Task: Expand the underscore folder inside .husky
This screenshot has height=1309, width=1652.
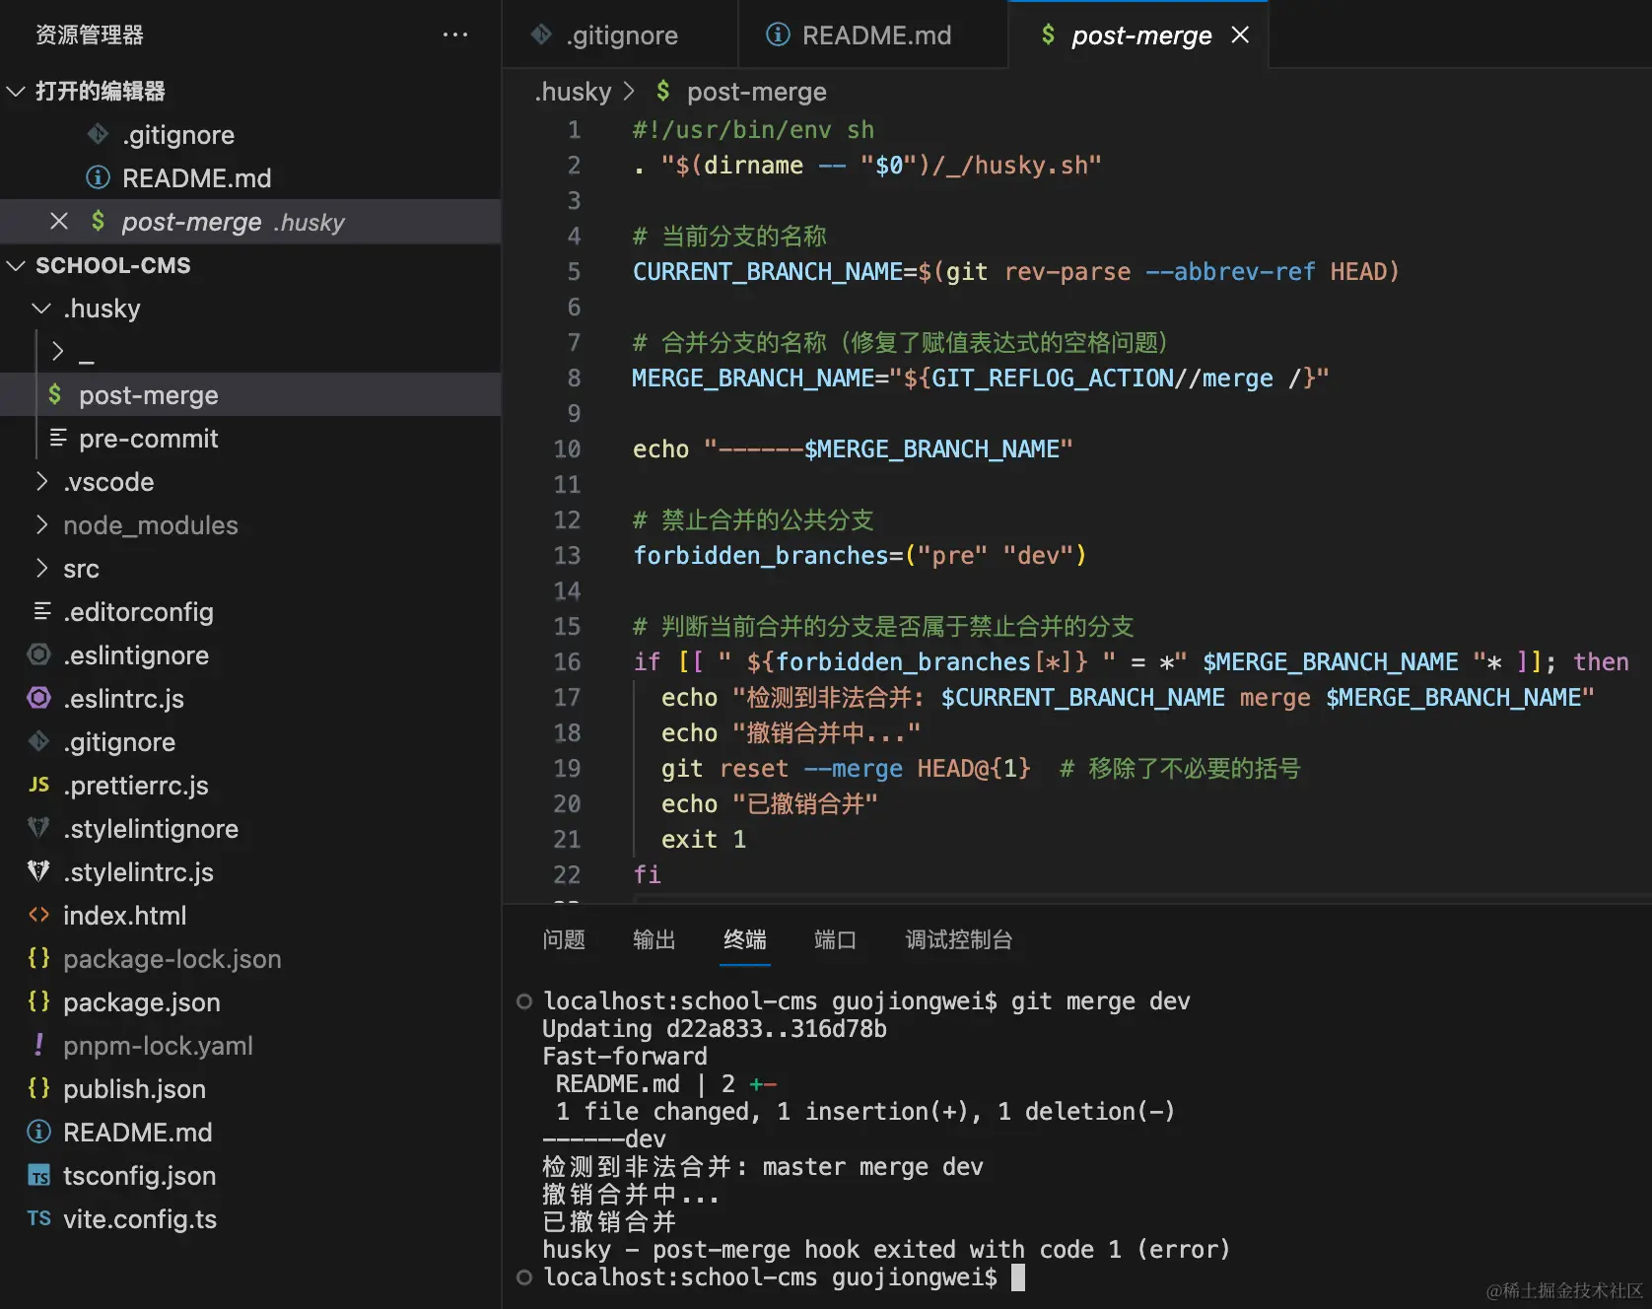Action: pyautogui.click(x=57, y=351)
